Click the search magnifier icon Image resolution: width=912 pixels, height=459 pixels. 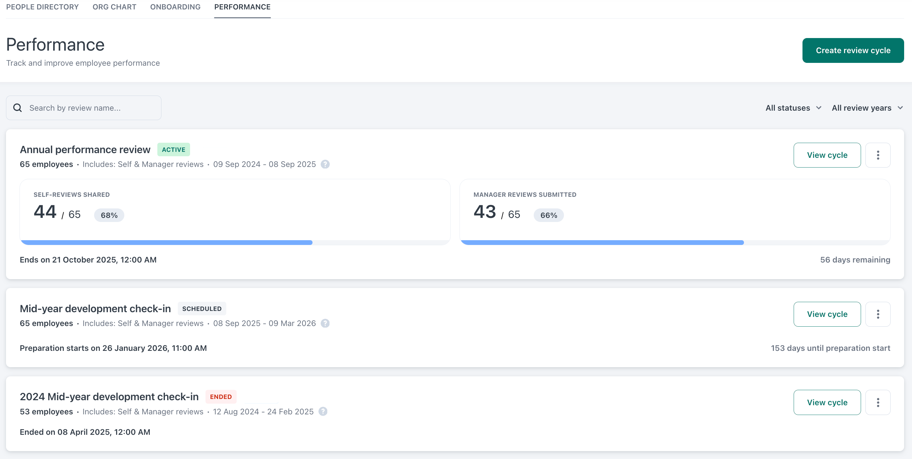(x=17, y=108)
